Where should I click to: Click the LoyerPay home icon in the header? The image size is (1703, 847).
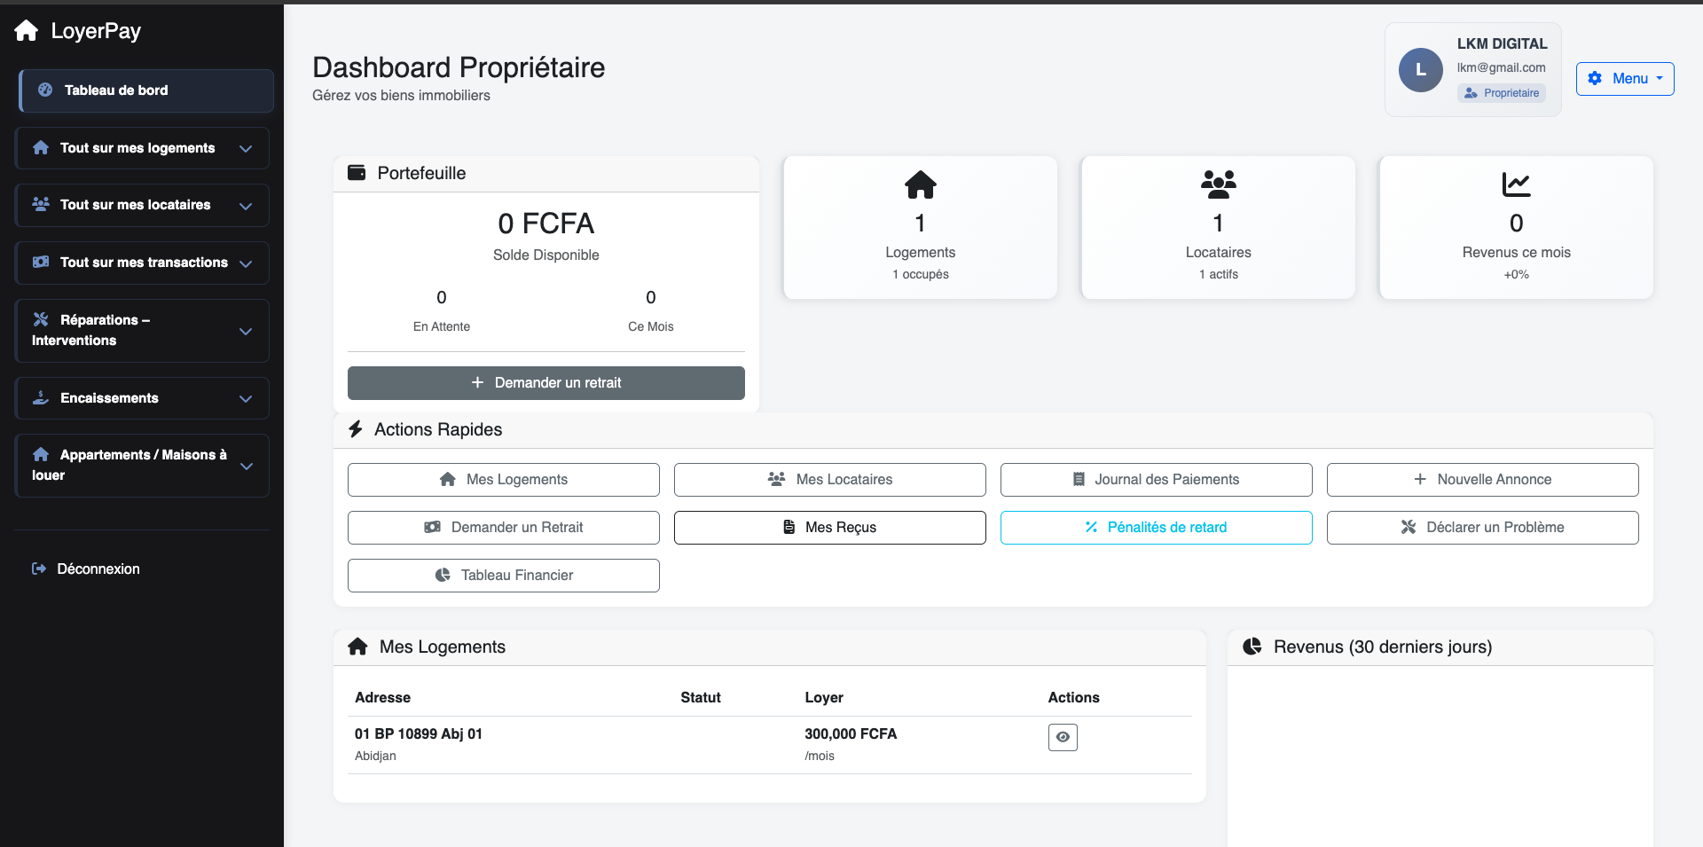[27, 30]
